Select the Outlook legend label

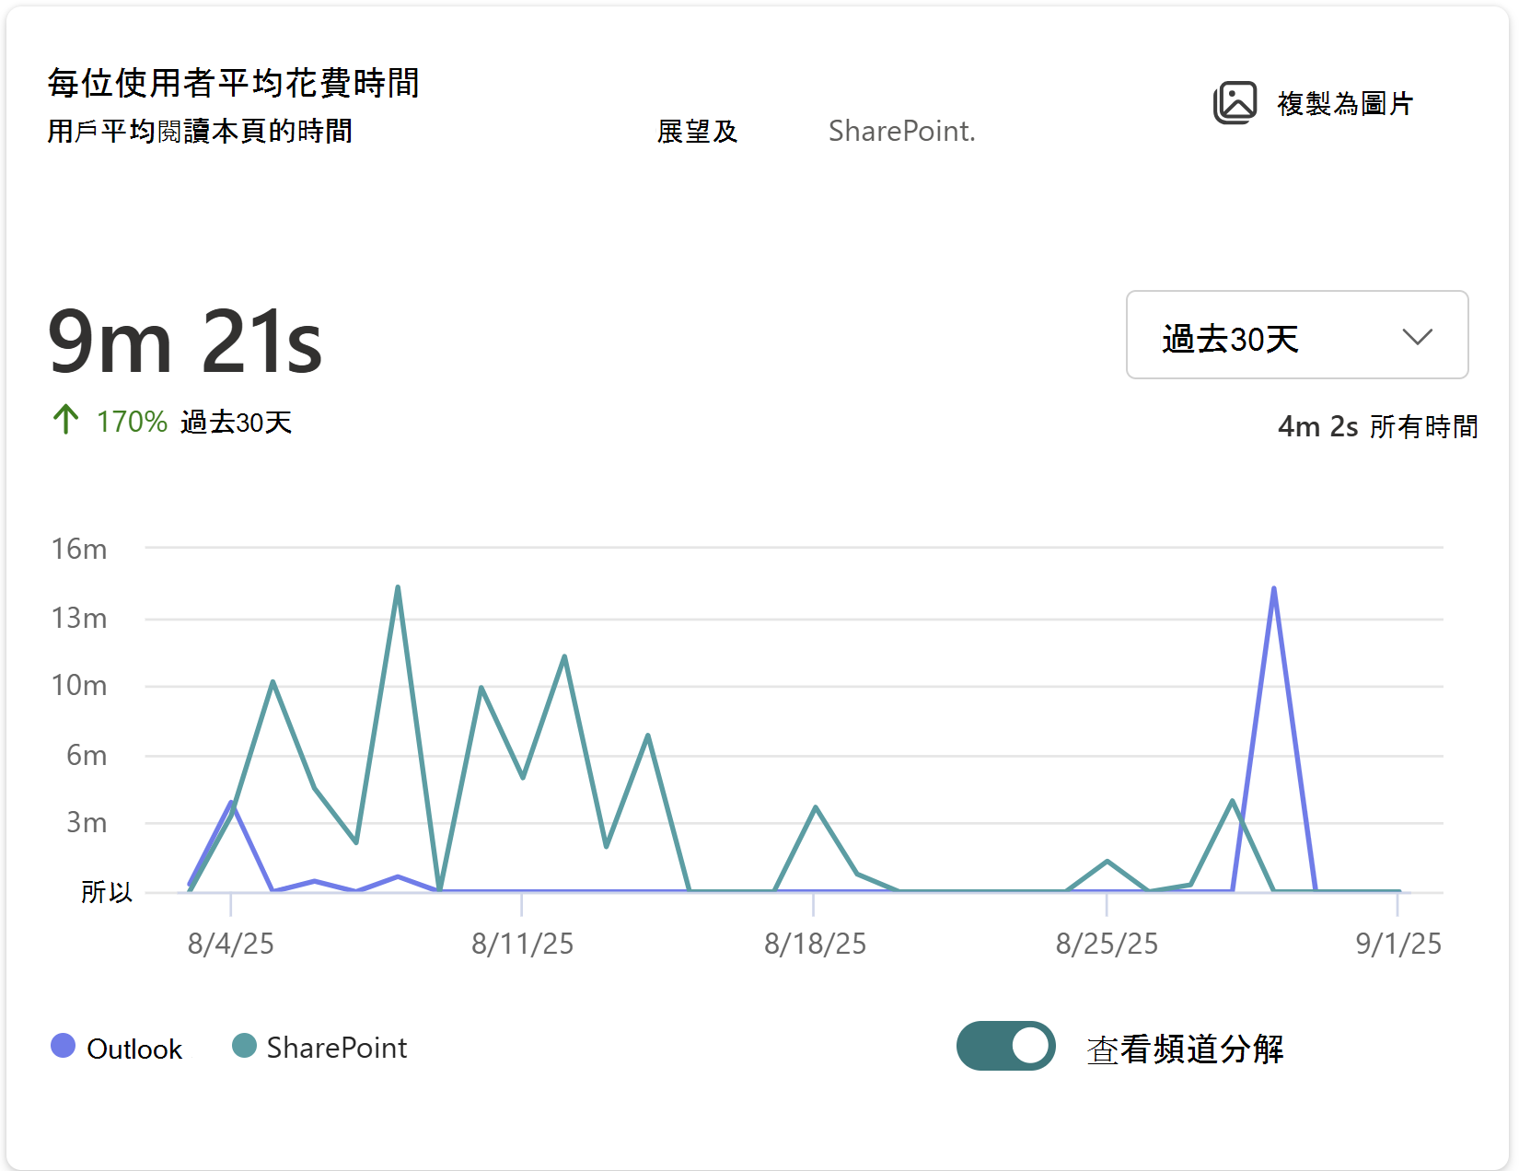[x=134, y=1049]
